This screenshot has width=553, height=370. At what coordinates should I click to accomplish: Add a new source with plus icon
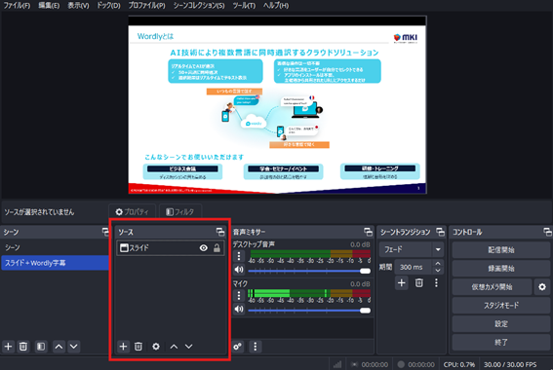(x=123, y=347)
